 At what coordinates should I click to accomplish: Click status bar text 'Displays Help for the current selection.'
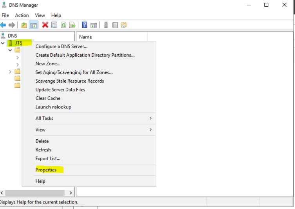click(38, 202)
